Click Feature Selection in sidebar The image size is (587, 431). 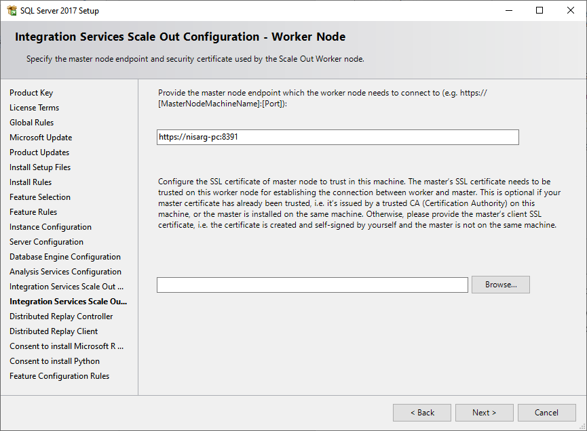39,197
